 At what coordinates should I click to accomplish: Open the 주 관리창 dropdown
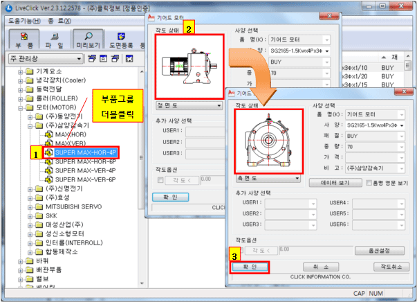pos(46,59)
